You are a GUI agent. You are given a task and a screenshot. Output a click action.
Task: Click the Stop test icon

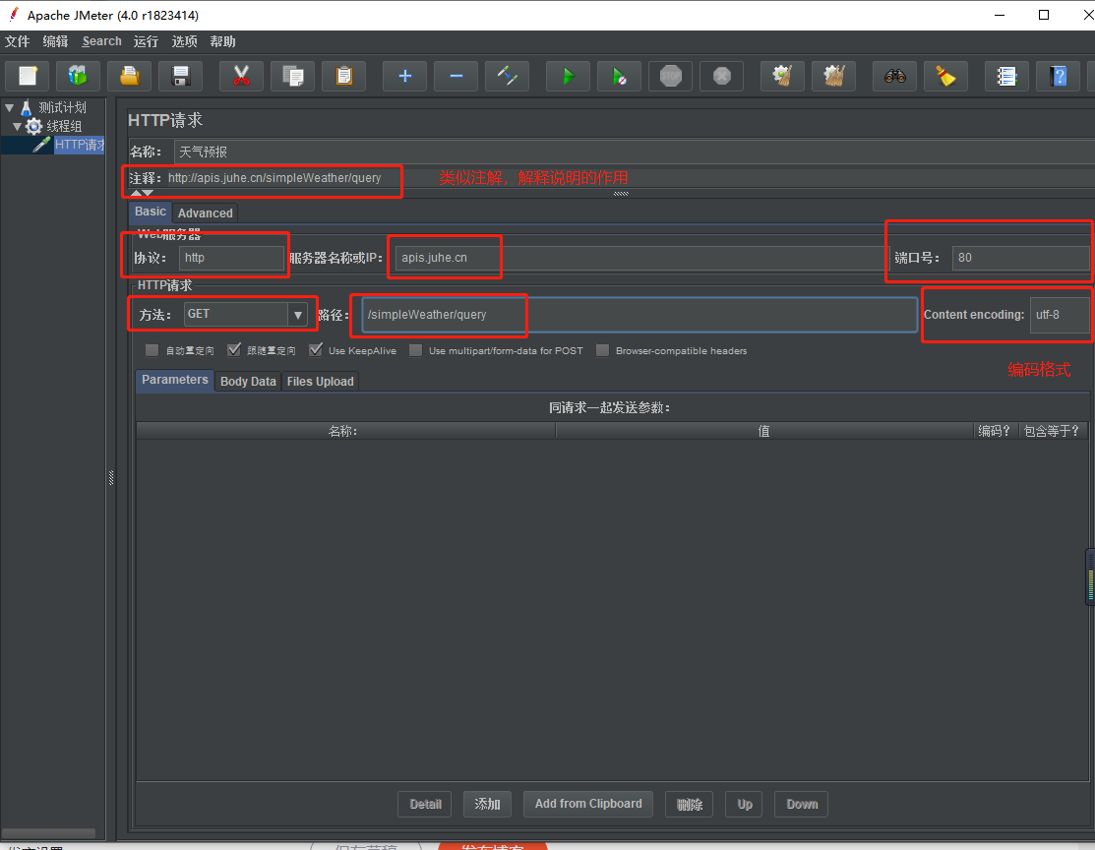point(670,76)
